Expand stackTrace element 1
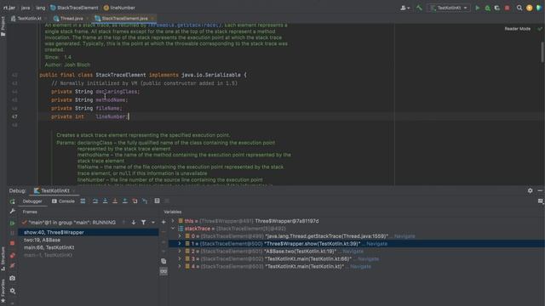 click(180, 244)
